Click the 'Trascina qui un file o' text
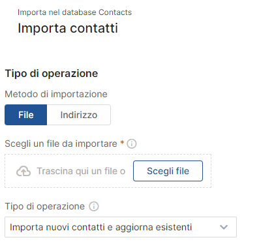259x244 pixels. point(81,171)
